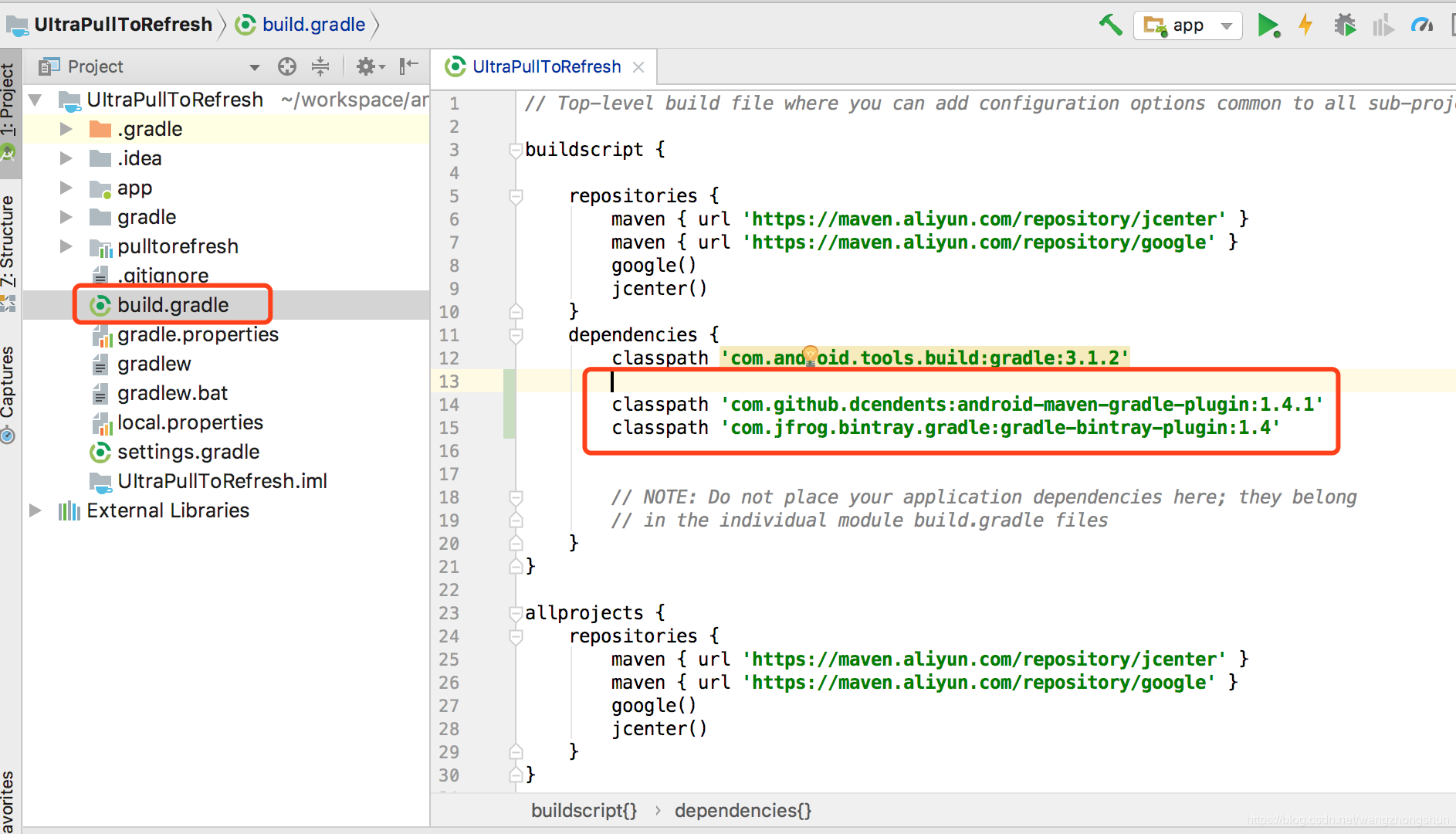
Task: Hide the Project tool window icon
Action: [409, 66]
